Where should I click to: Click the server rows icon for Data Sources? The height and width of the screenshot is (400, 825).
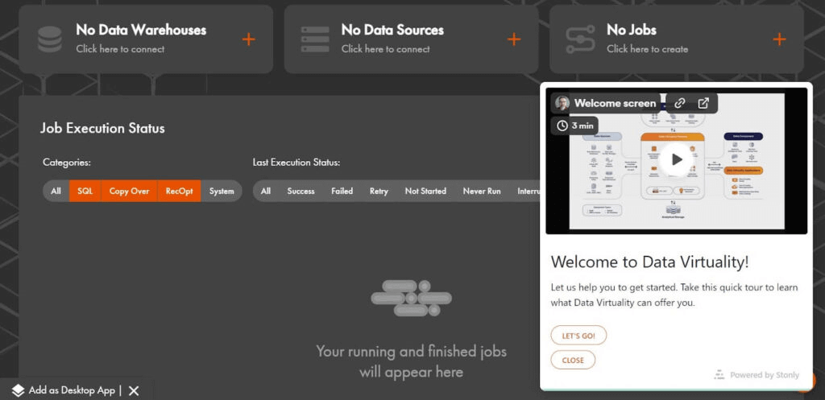(x=315, y=39)
